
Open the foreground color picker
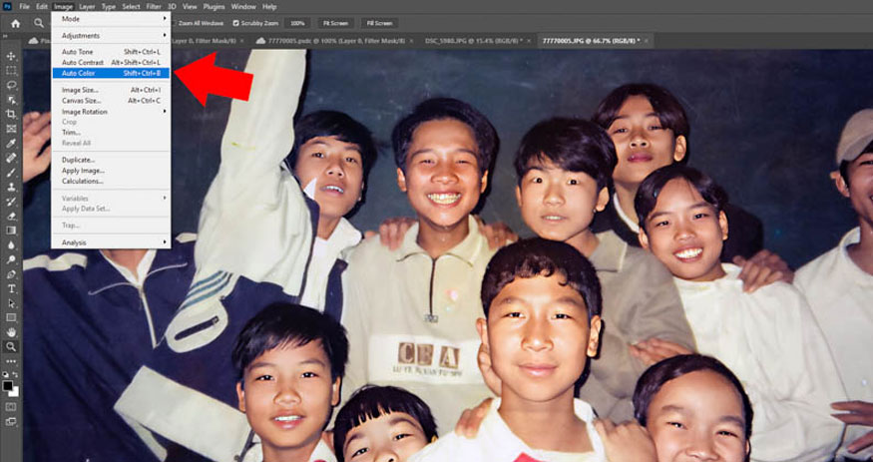pos(8,386)
